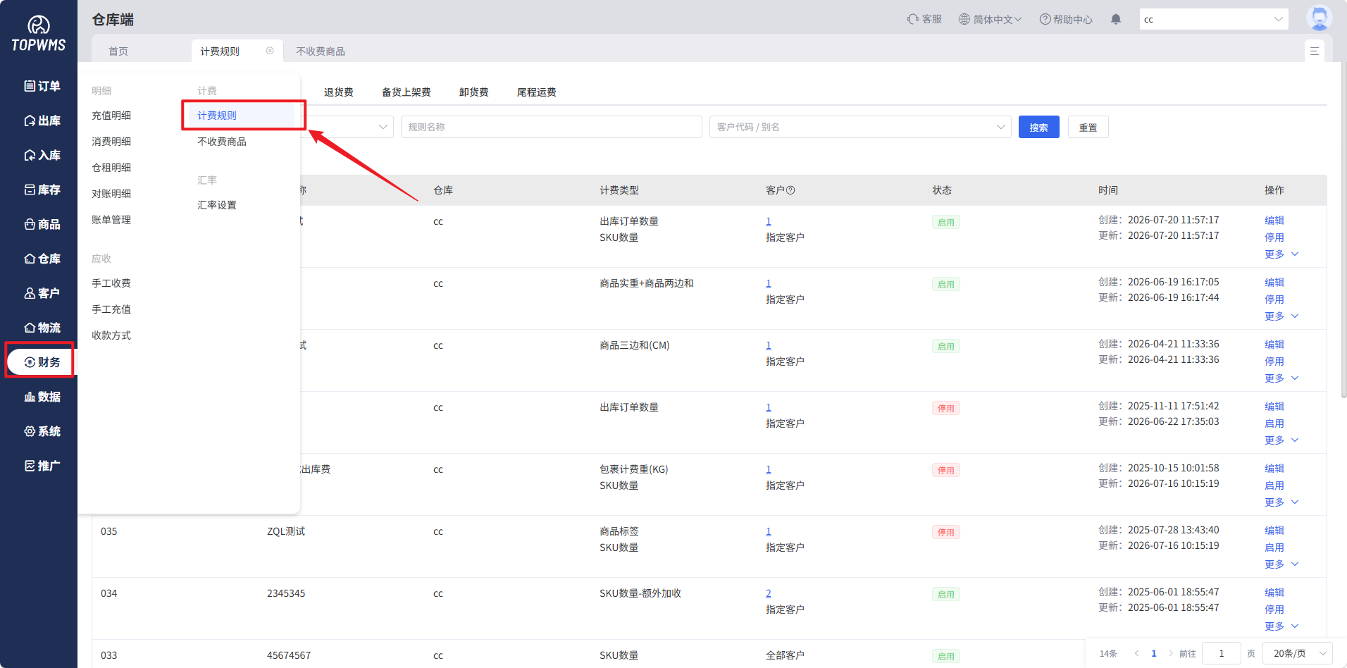
Task: Open the 推广 sidebar menu
Action: [x=42, y=466]
